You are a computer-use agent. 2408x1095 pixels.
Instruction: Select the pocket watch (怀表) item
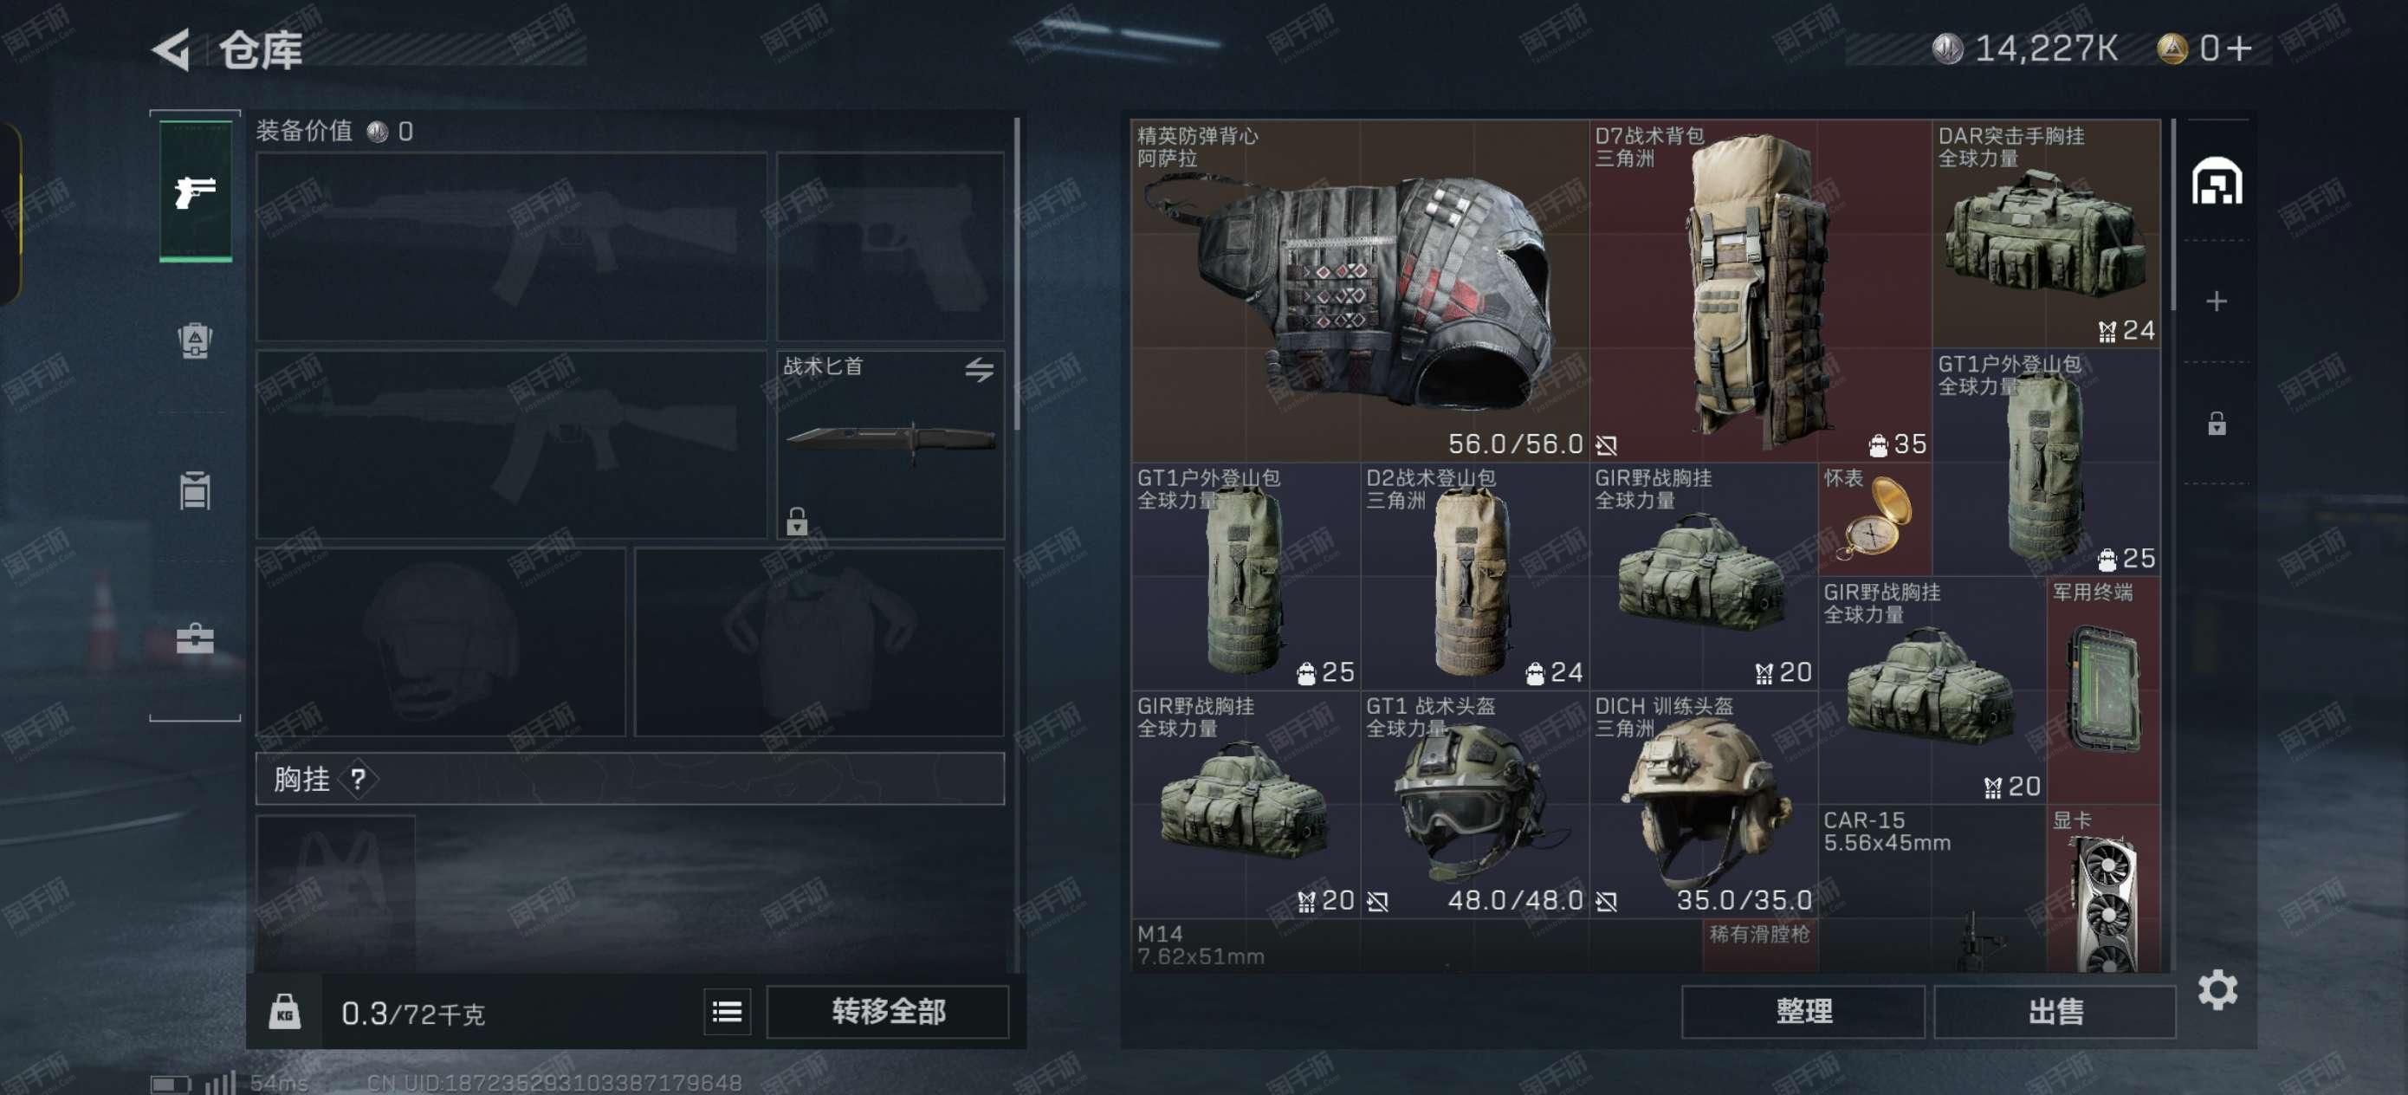click(x=1874, y=519)
